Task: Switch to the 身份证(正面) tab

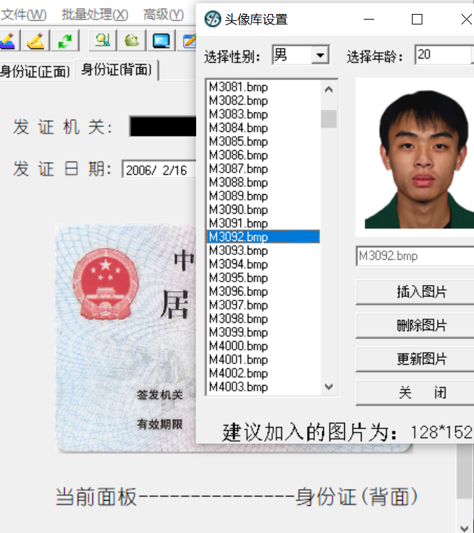Action: pyautogui.click(x=36, y=71)
